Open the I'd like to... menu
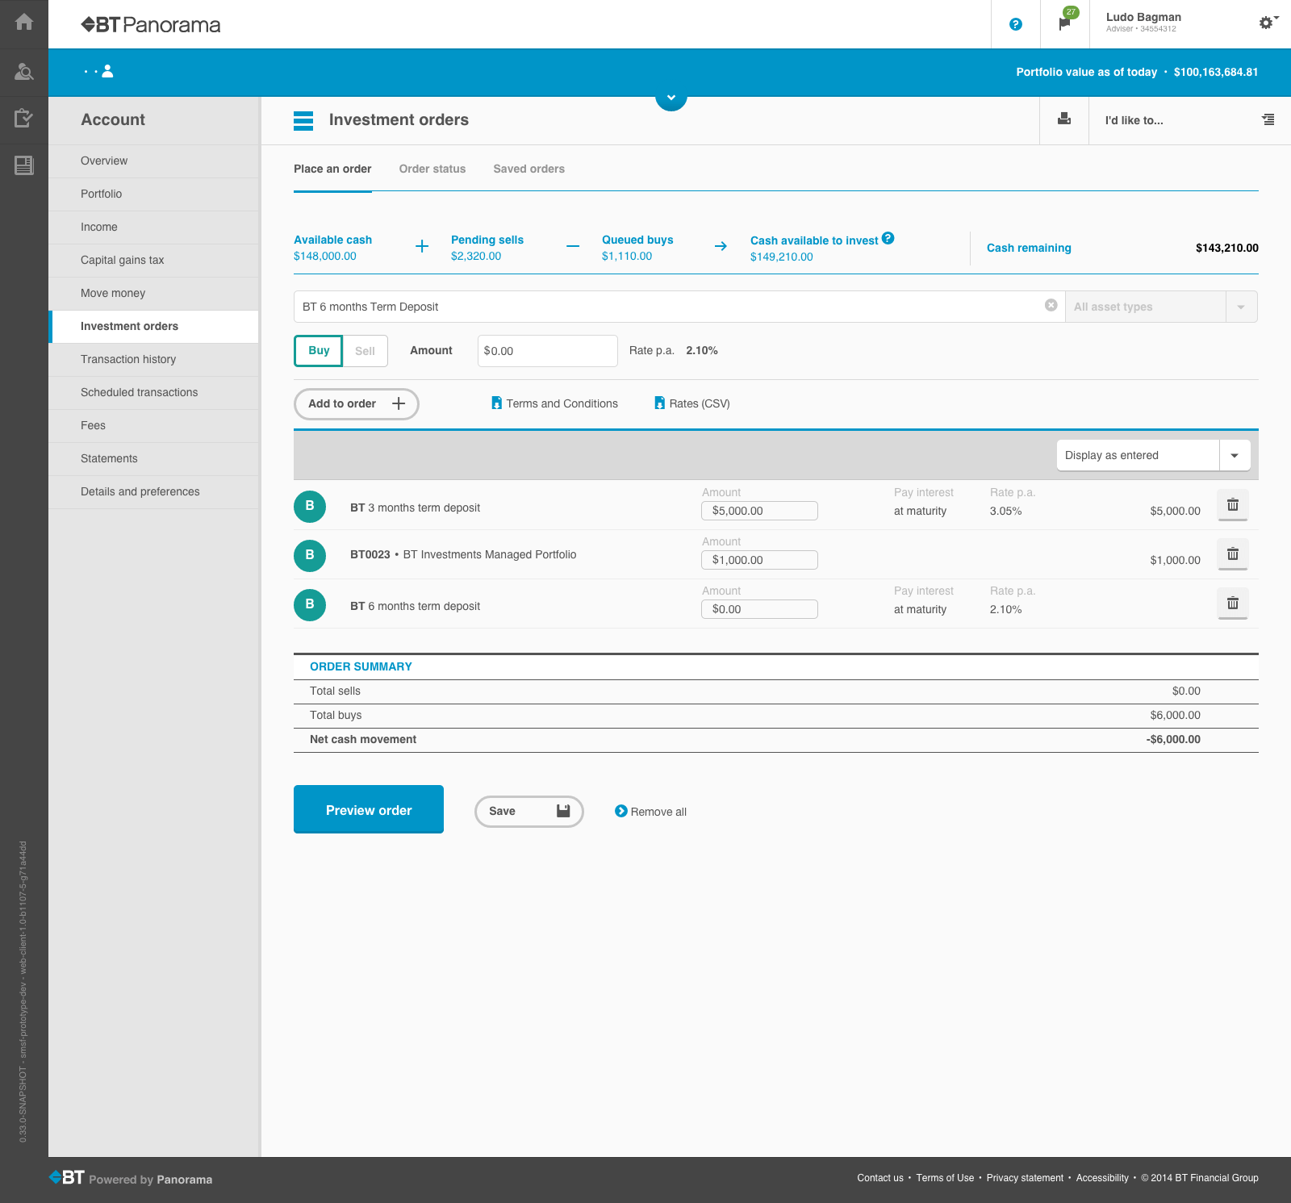Screen dimensions: 1291x1203 pyautogui.click(x=1190, y=120)
